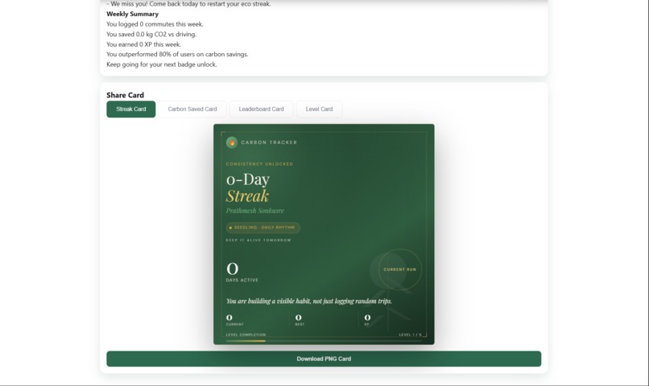649x386 pixels.
Task: Click the LEVEL 1 / 5 label
Action: point(410,335)
